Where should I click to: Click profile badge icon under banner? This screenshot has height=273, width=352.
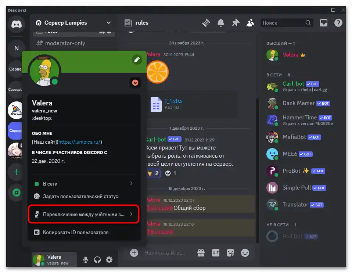[135, 83]
